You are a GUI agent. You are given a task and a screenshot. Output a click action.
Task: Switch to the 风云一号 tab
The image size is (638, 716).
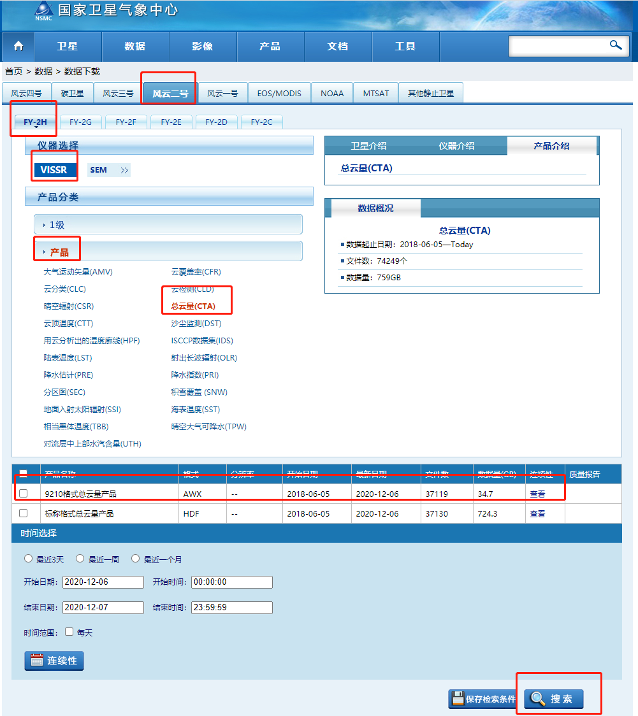pos(223,93)
